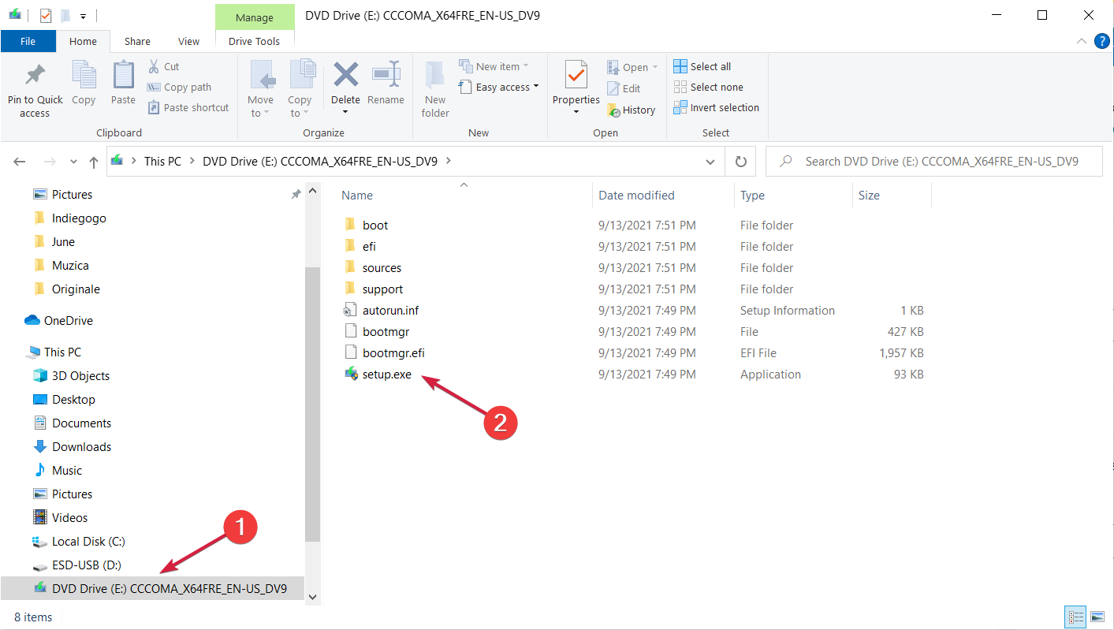The image size is (1114, 630).
Task: Click Invert selection in the ribbon
Action: pos(717,107)
